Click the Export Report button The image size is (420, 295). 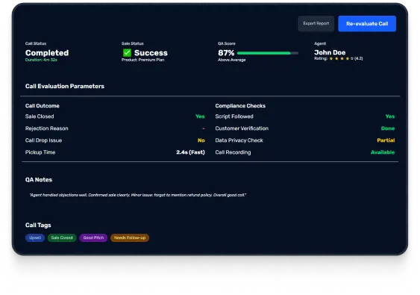tap(316, 24)
